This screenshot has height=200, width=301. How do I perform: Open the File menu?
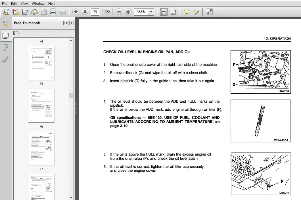[5, 4]
